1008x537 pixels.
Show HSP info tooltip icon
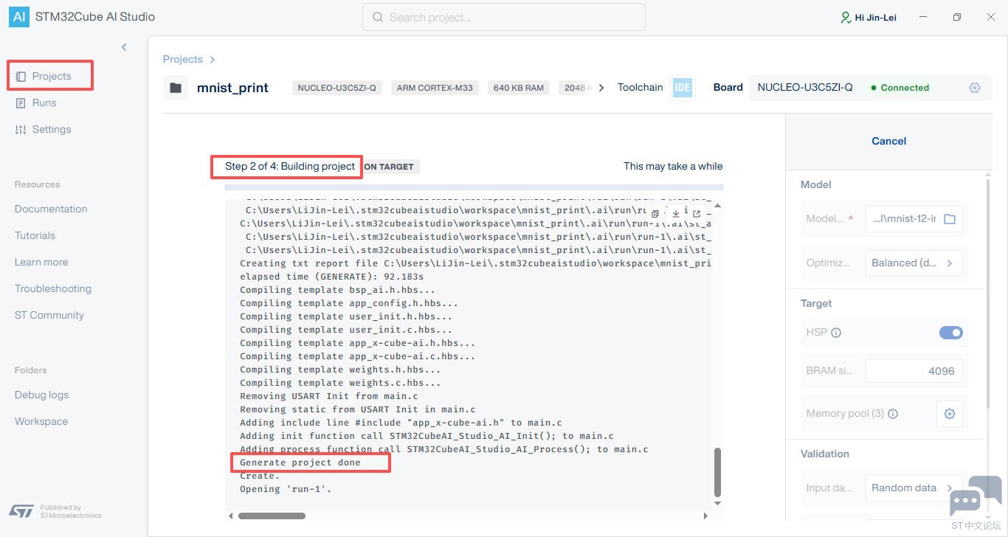click(x=836, y=333)
